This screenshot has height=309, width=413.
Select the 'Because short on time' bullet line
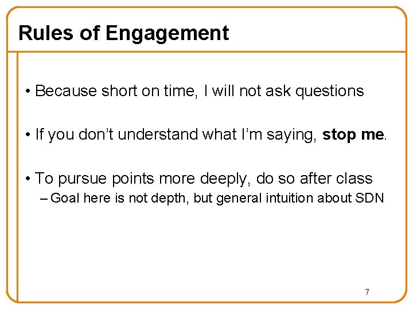[200, 92]
